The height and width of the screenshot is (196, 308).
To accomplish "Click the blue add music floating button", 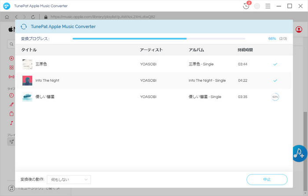I will point(299,153).
